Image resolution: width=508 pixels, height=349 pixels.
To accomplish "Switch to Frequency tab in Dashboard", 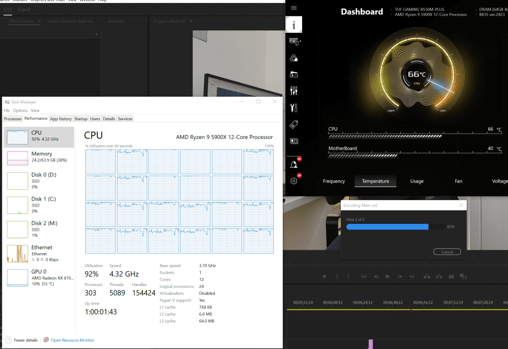I will 334,181.
